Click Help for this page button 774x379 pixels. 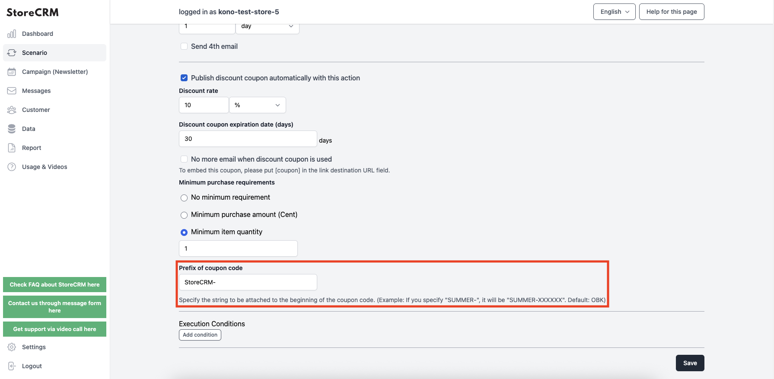pyautogui.click(x=672, y=12)
